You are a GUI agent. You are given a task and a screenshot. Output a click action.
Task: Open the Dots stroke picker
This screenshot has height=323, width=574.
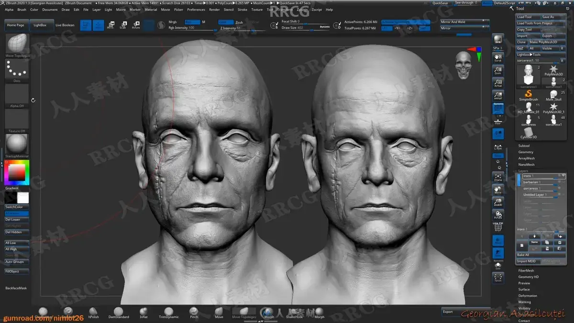(x=17, y=71)
